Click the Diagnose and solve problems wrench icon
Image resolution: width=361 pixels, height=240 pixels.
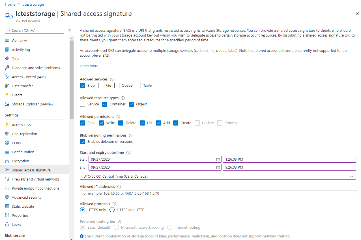click(7, 68)
